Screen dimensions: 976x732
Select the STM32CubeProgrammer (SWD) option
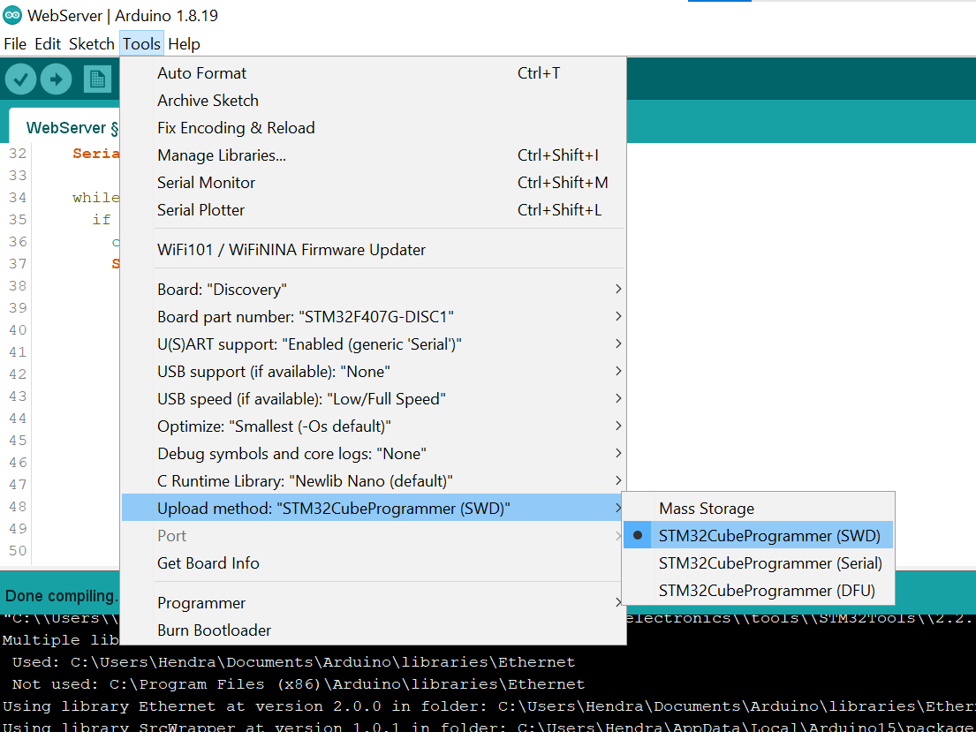point(768,536)
